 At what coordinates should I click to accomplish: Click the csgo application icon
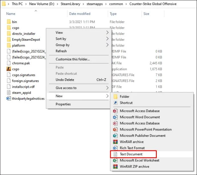(9, 69)
